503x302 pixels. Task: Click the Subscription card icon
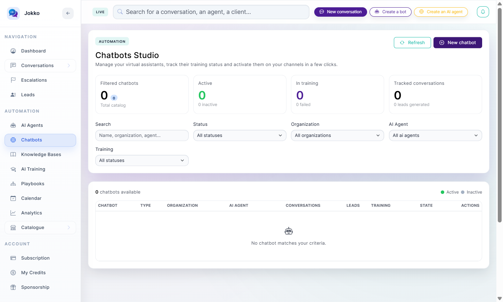click(x=13, y=258)
